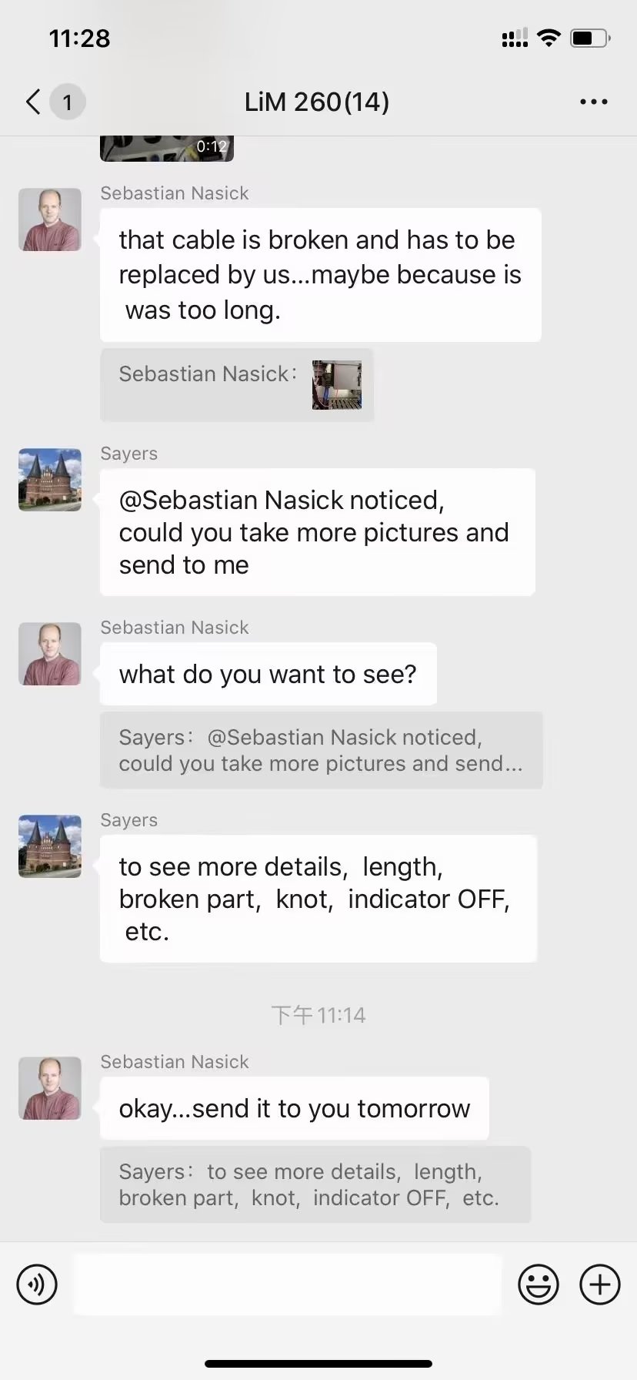Tap the 'that cable is broken' message bubble
Screen dimensions: 637x1380
pos(320,275)
